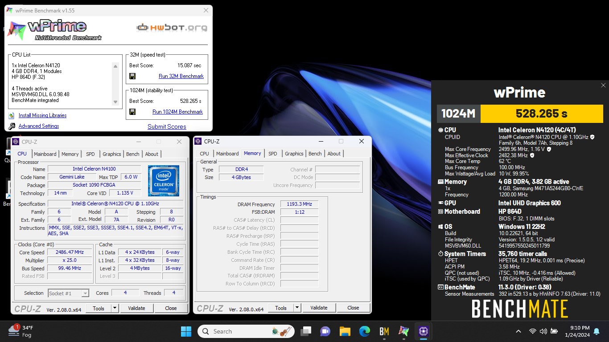Viewport: 609px width, 342px height.
Task: Click Close button in left CPU-Z window
Action: click(x=171, y=308)
